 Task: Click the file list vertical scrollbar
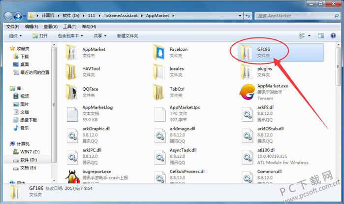coord(338,66)
